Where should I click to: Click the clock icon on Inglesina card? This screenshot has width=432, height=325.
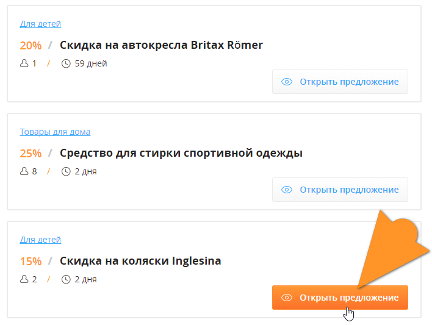[66, 279]
